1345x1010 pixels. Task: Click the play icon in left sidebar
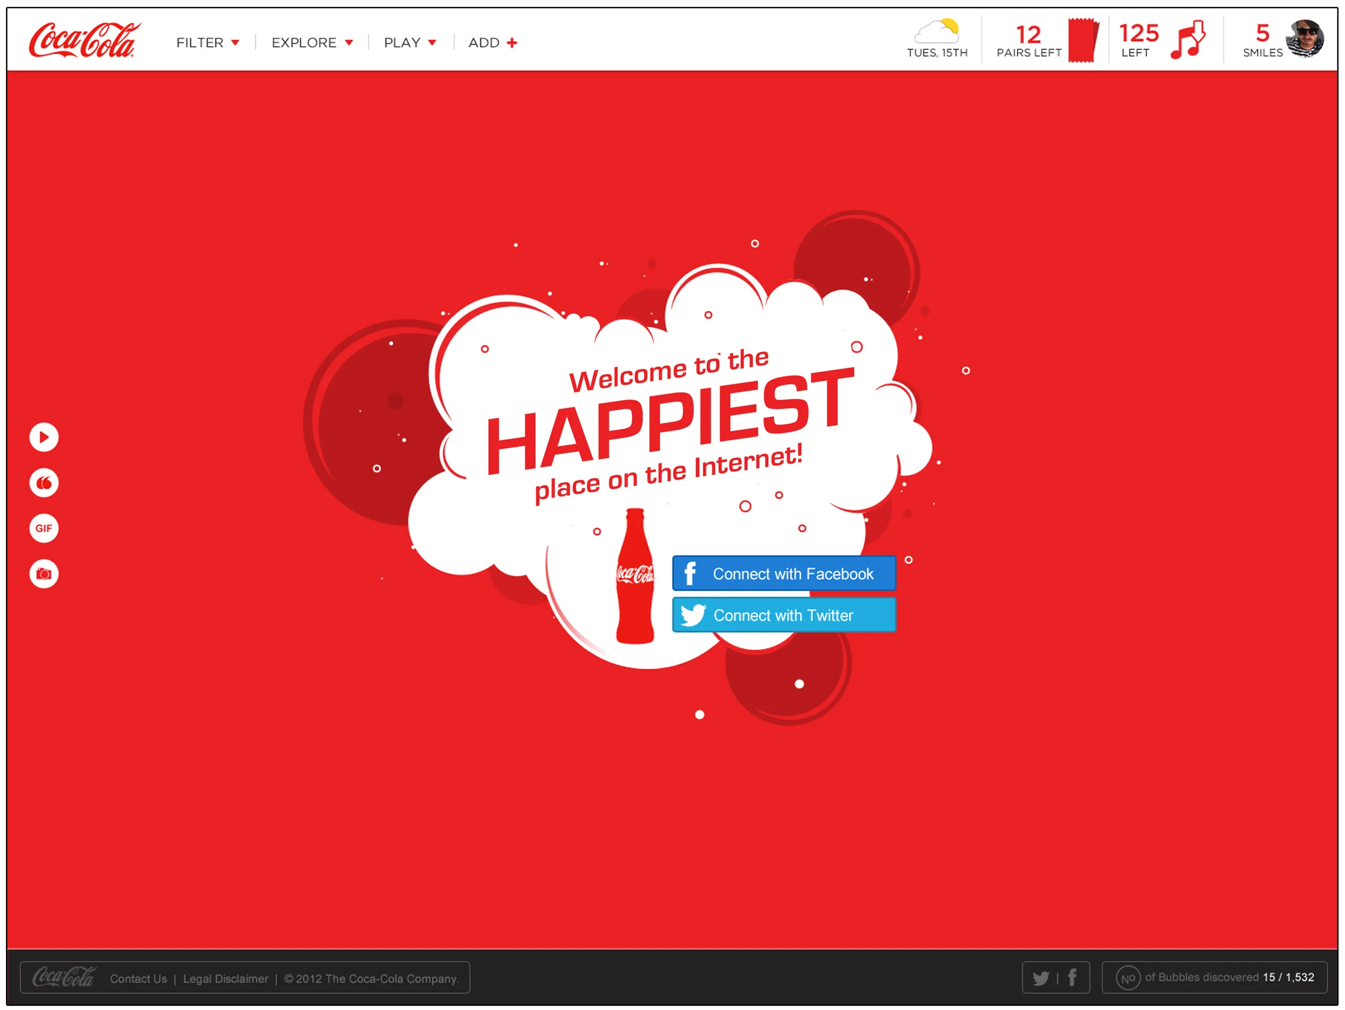point(44,436)
